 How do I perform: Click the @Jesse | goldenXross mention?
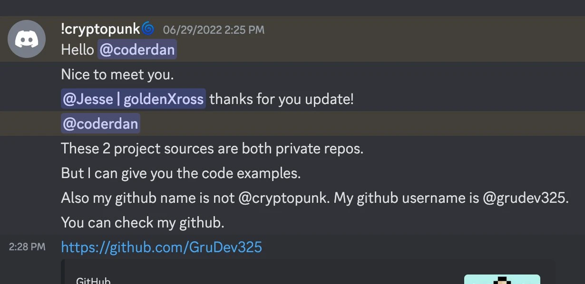(133, 99)
